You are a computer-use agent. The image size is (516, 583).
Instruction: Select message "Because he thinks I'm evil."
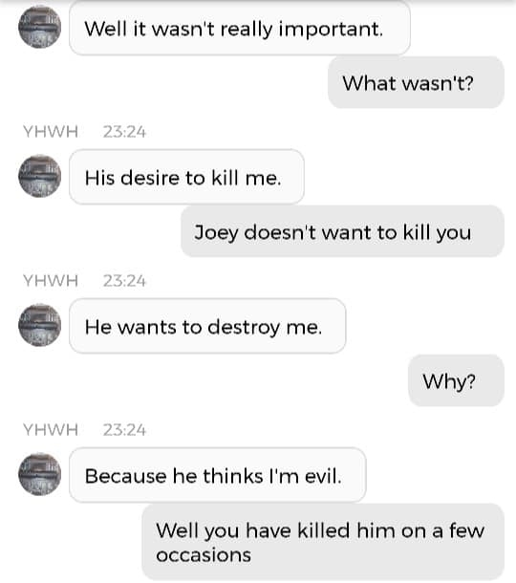coord(218,475)
